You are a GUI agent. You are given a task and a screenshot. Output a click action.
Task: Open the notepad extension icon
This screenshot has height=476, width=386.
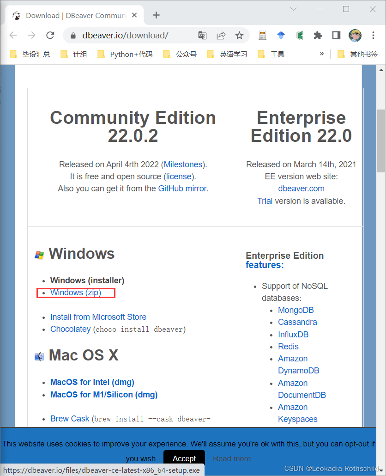click(262, 36)
